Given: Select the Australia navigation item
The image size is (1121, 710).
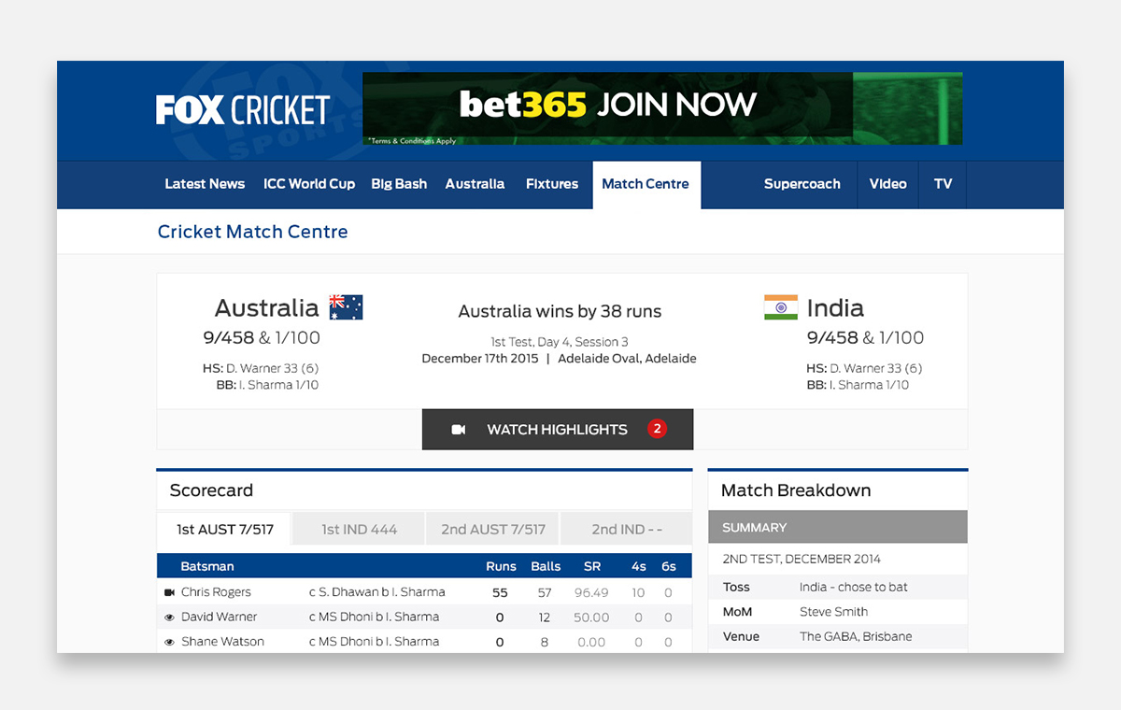Looking at the screenshot, I should 475,184.
